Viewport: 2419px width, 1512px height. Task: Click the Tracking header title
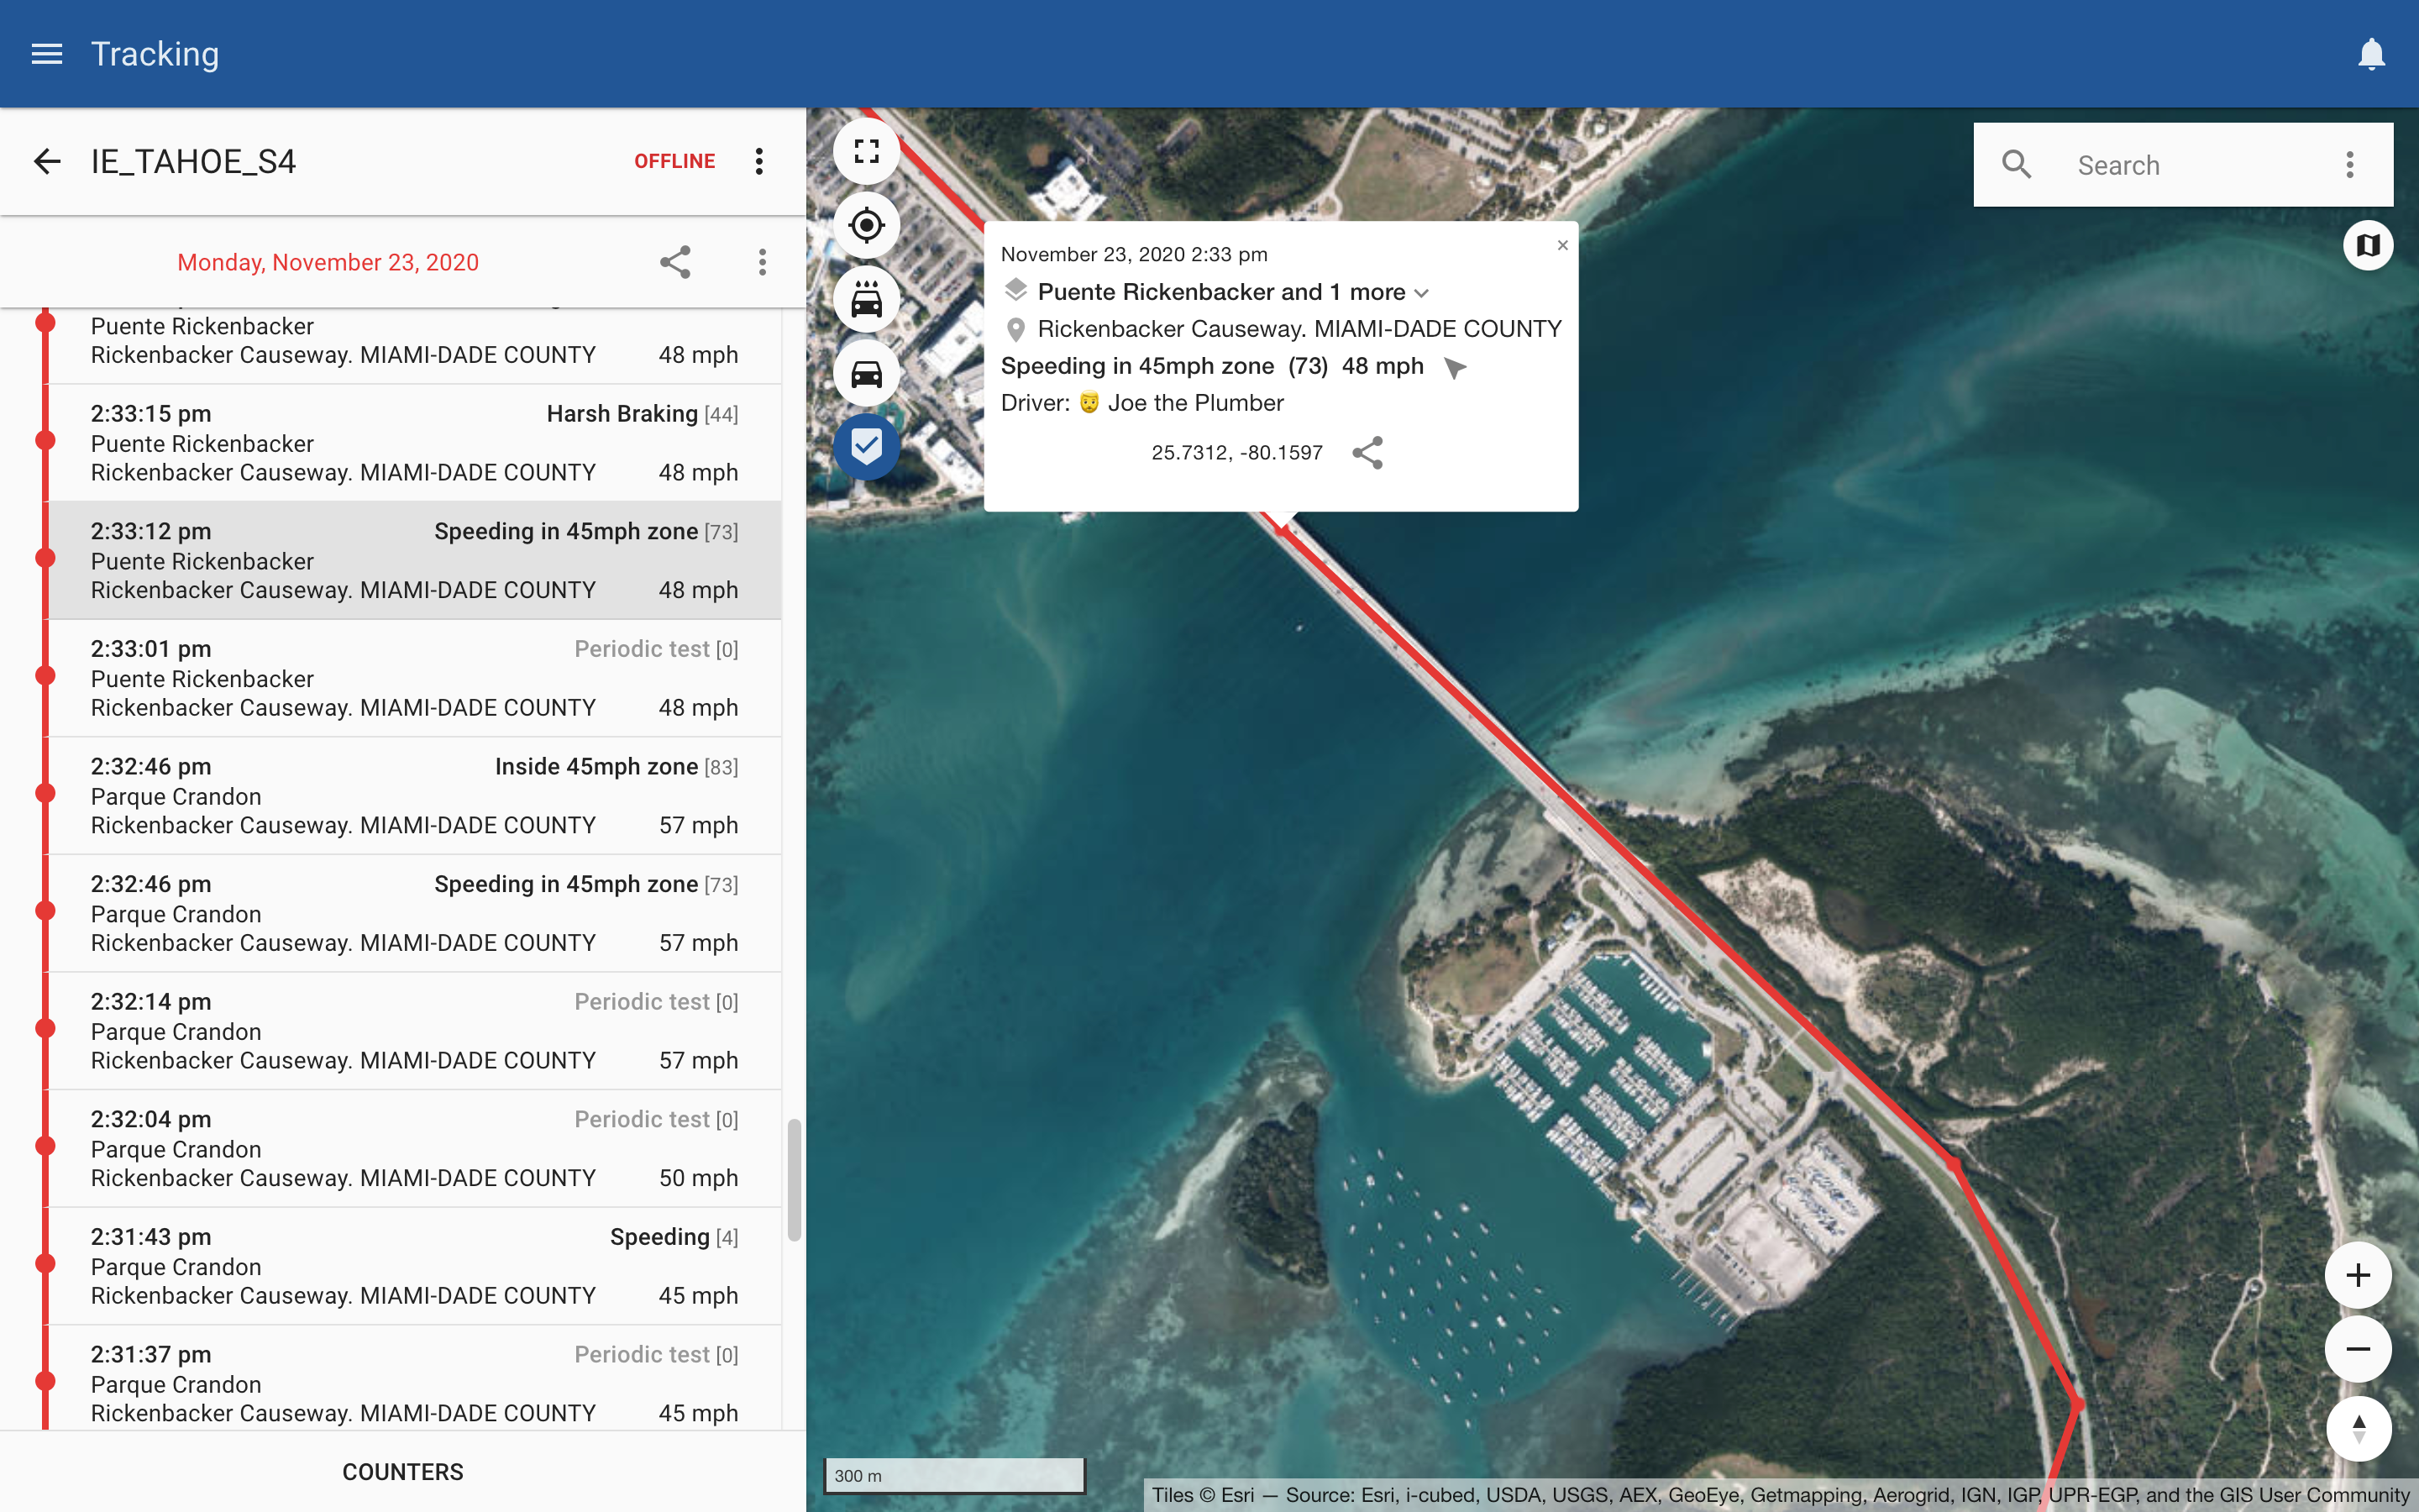pyautogui.click(x=155, y=54)
